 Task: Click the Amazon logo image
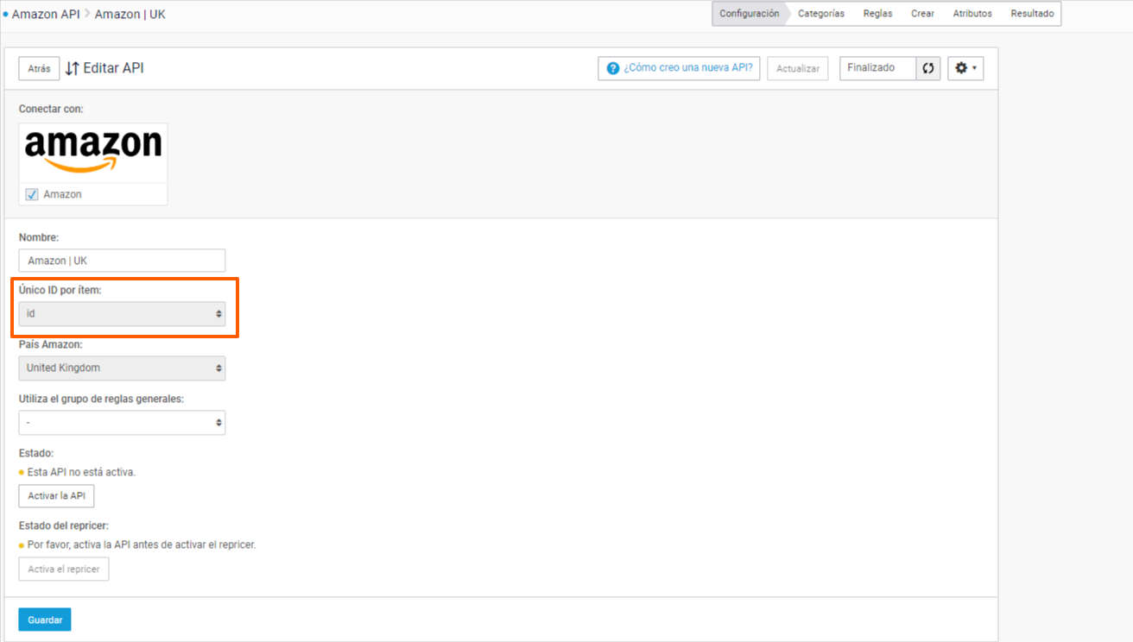pyautogui.click(x=93, y=152)
